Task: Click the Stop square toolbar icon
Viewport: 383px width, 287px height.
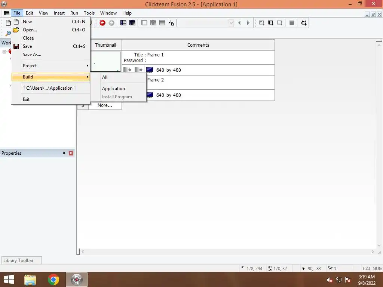Action: click(292, 23)
